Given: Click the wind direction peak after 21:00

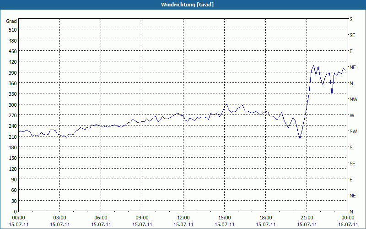Looking at the screenshot, I should click(313, 65).
